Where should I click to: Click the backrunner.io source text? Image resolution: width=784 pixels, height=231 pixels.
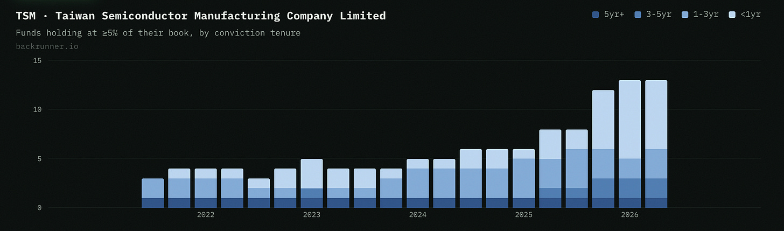(x=47, y=46)
